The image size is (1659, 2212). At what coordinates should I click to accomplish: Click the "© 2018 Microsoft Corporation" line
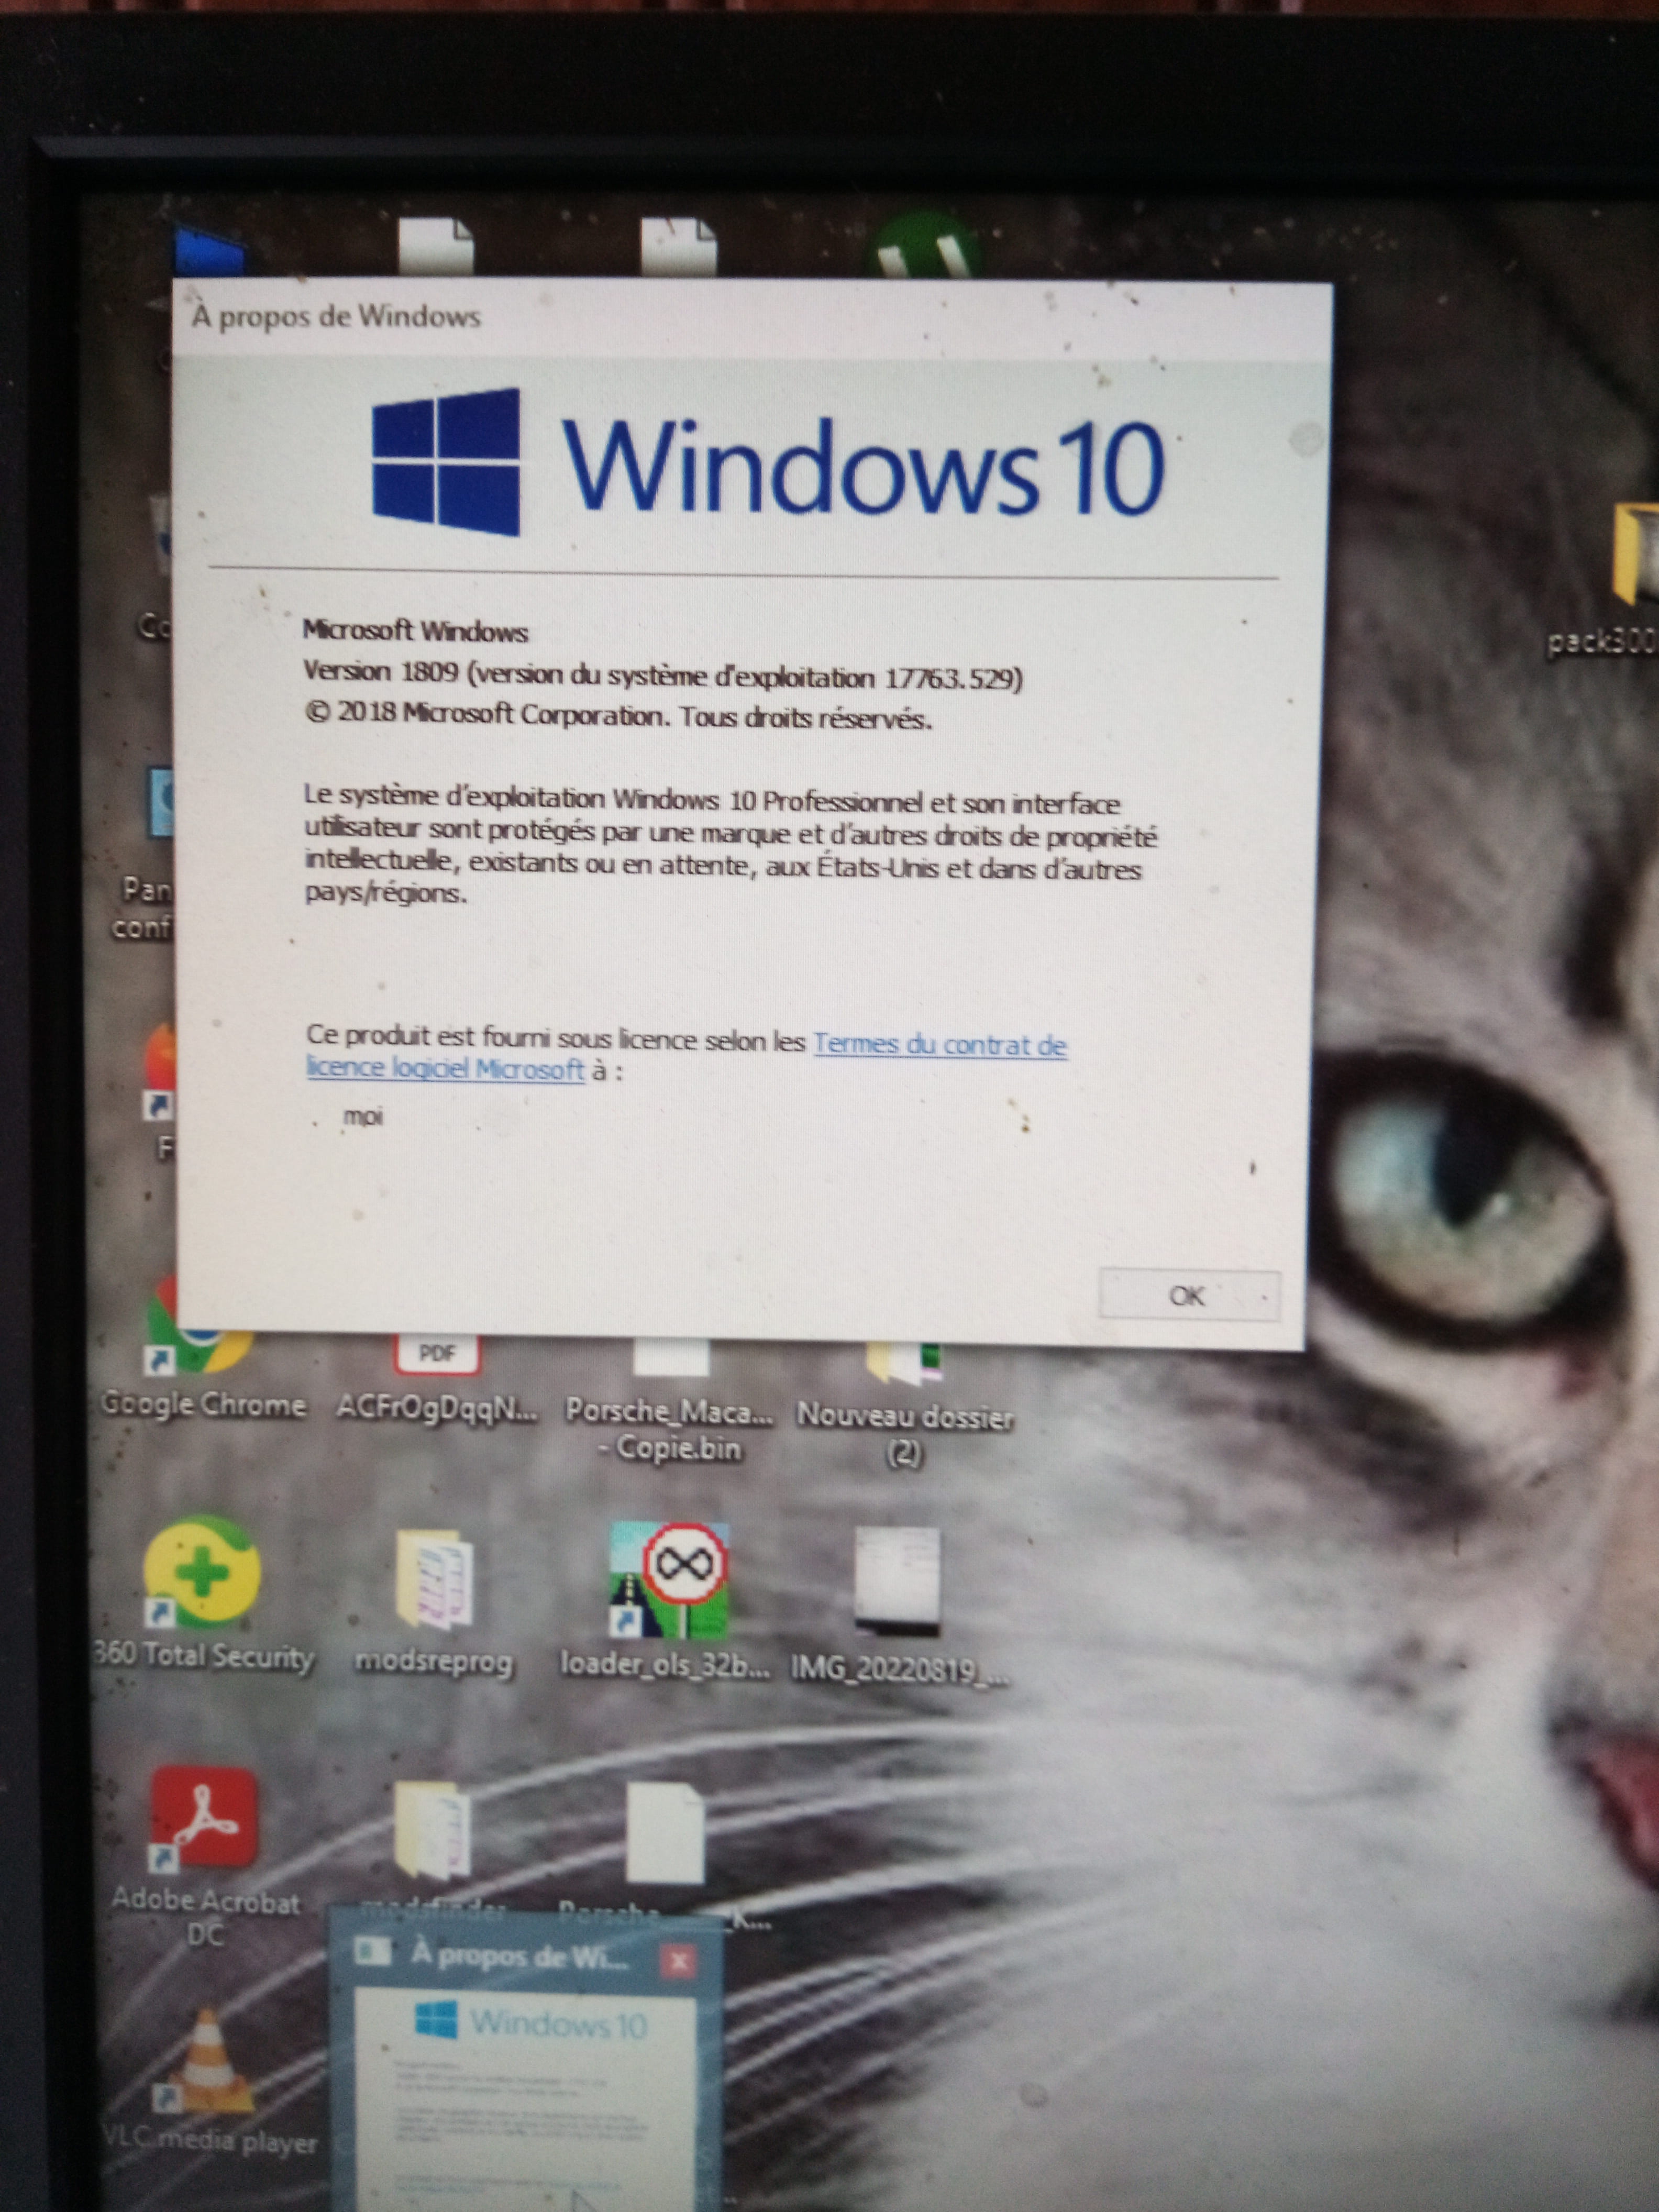pos(618,716)
